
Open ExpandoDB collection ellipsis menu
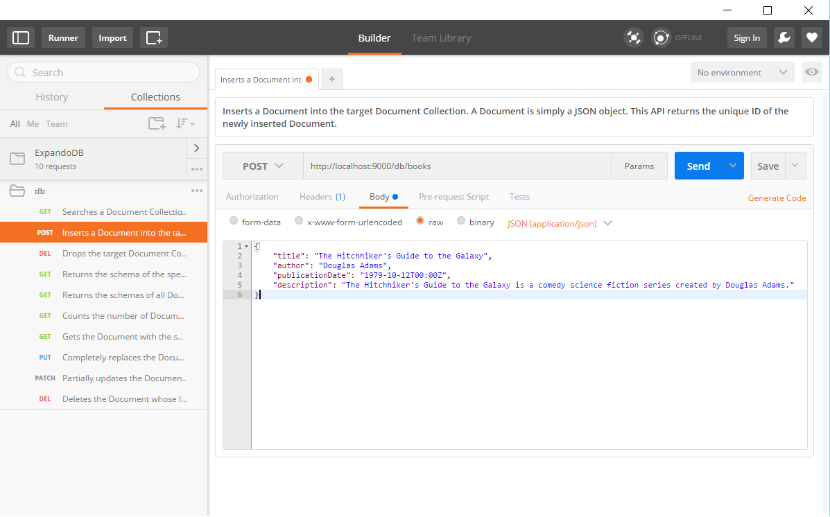coord(197,169)
